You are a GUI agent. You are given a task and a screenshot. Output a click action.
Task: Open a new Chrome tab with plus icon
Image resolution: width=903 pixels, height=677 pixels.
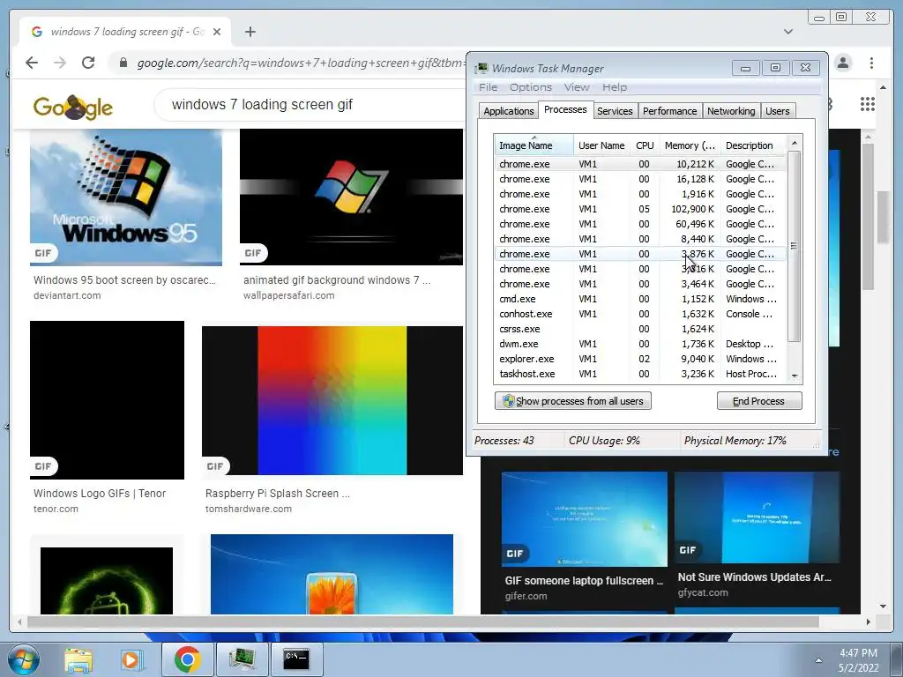250,32
